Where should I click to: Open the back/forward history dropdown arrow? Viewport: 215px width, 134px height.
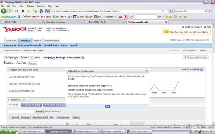click(x=12, y=11)
